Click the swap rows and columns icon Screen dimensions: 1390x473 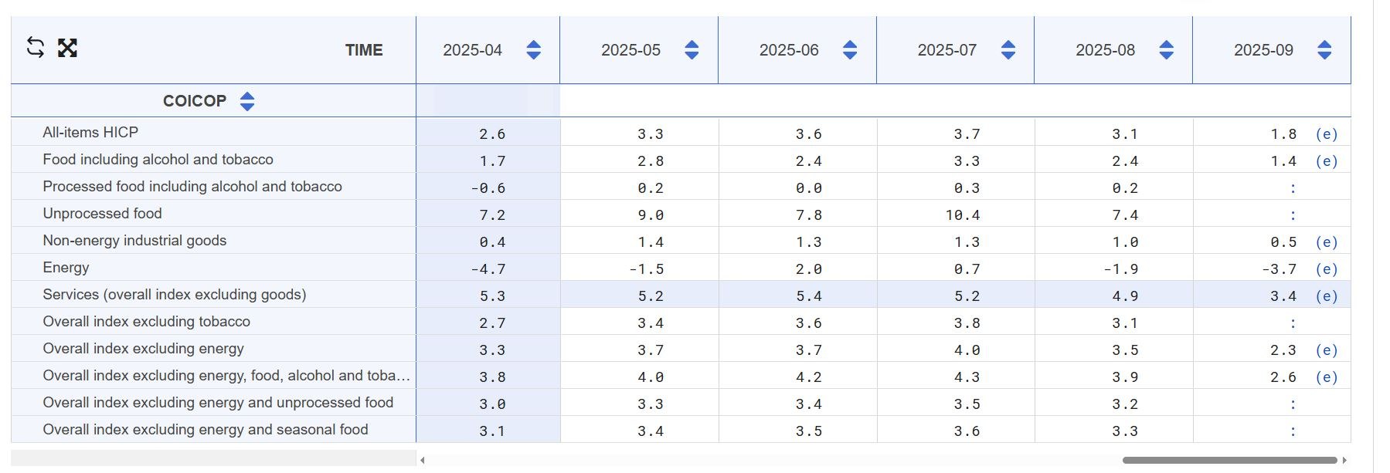pyautogui.click(x=36, y=48)
